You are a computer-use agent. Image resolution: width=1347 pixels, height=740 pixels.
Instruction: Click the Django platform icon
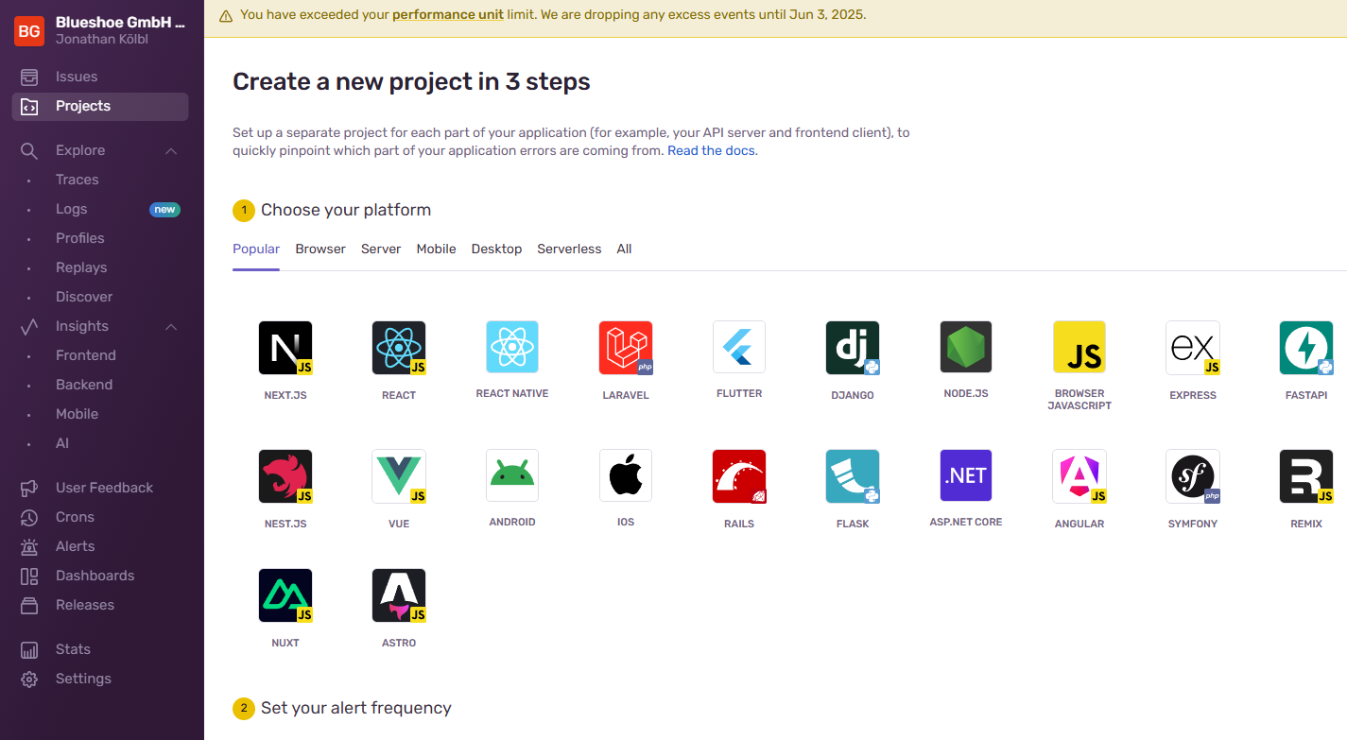[853, 347]
